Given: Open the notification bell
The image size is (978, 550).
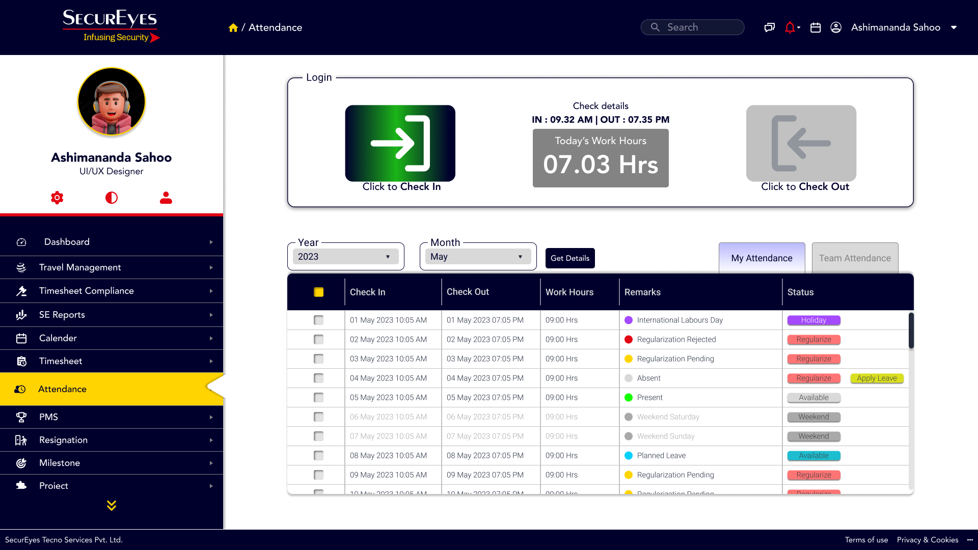Looking at the screenshot, I should click(790, 28).
